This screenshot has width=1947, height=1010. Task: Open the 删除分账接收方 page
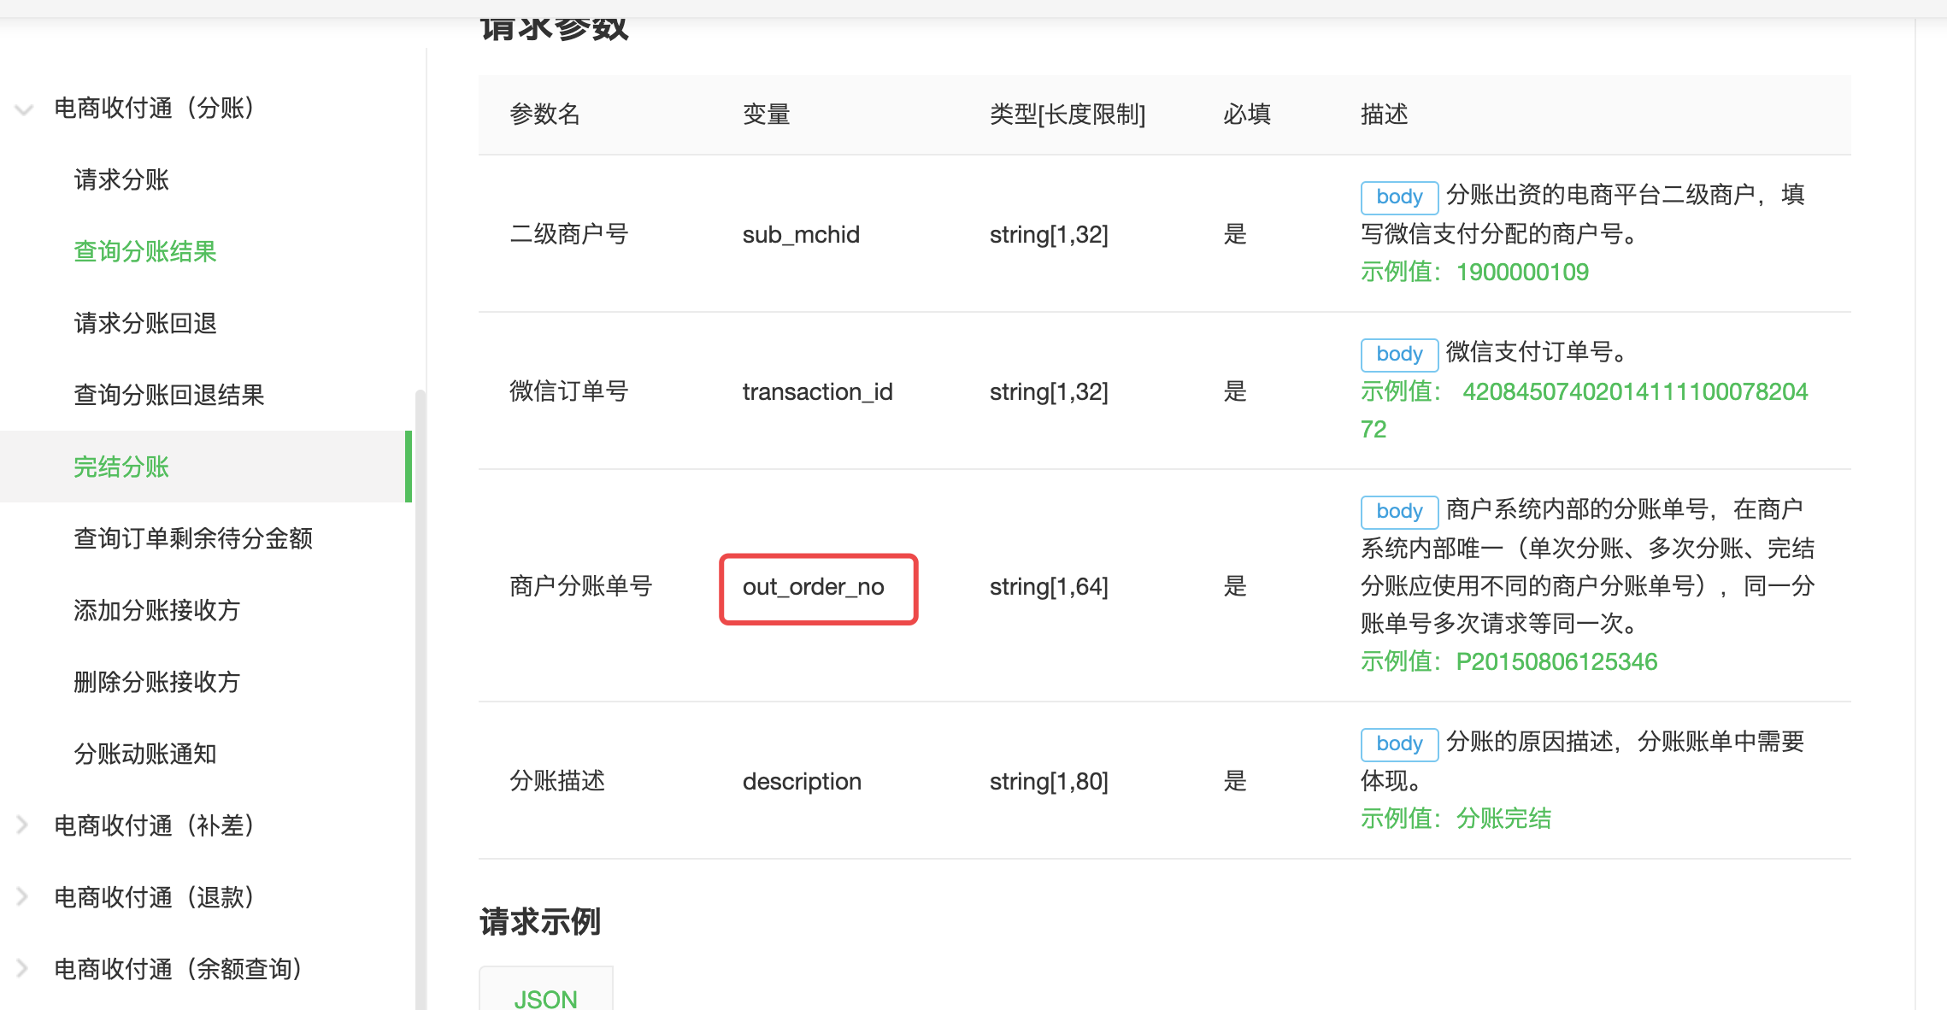click(157, 682)
